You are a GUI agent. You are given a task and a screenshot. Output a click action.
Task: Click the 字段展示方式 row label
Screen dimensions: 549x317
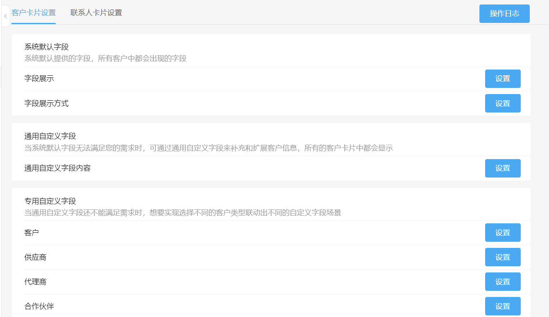coord(46,103)
